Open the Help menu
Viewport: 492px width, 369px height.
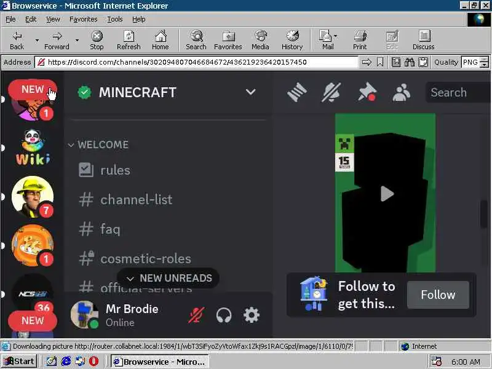pyautogui.click(x=139, y=19)
